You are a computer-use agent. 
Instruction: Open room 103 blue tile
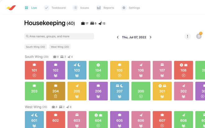[77, 70]
